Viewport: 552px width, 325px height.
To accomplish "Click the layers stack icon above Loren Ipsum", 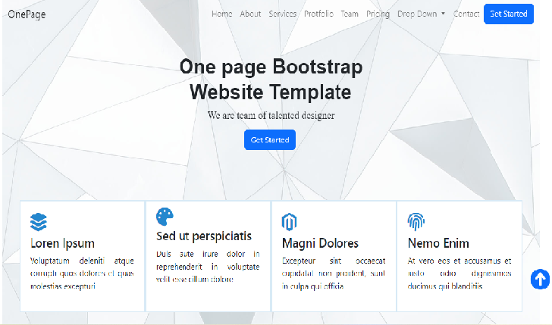I will click(x=39, y=222).
